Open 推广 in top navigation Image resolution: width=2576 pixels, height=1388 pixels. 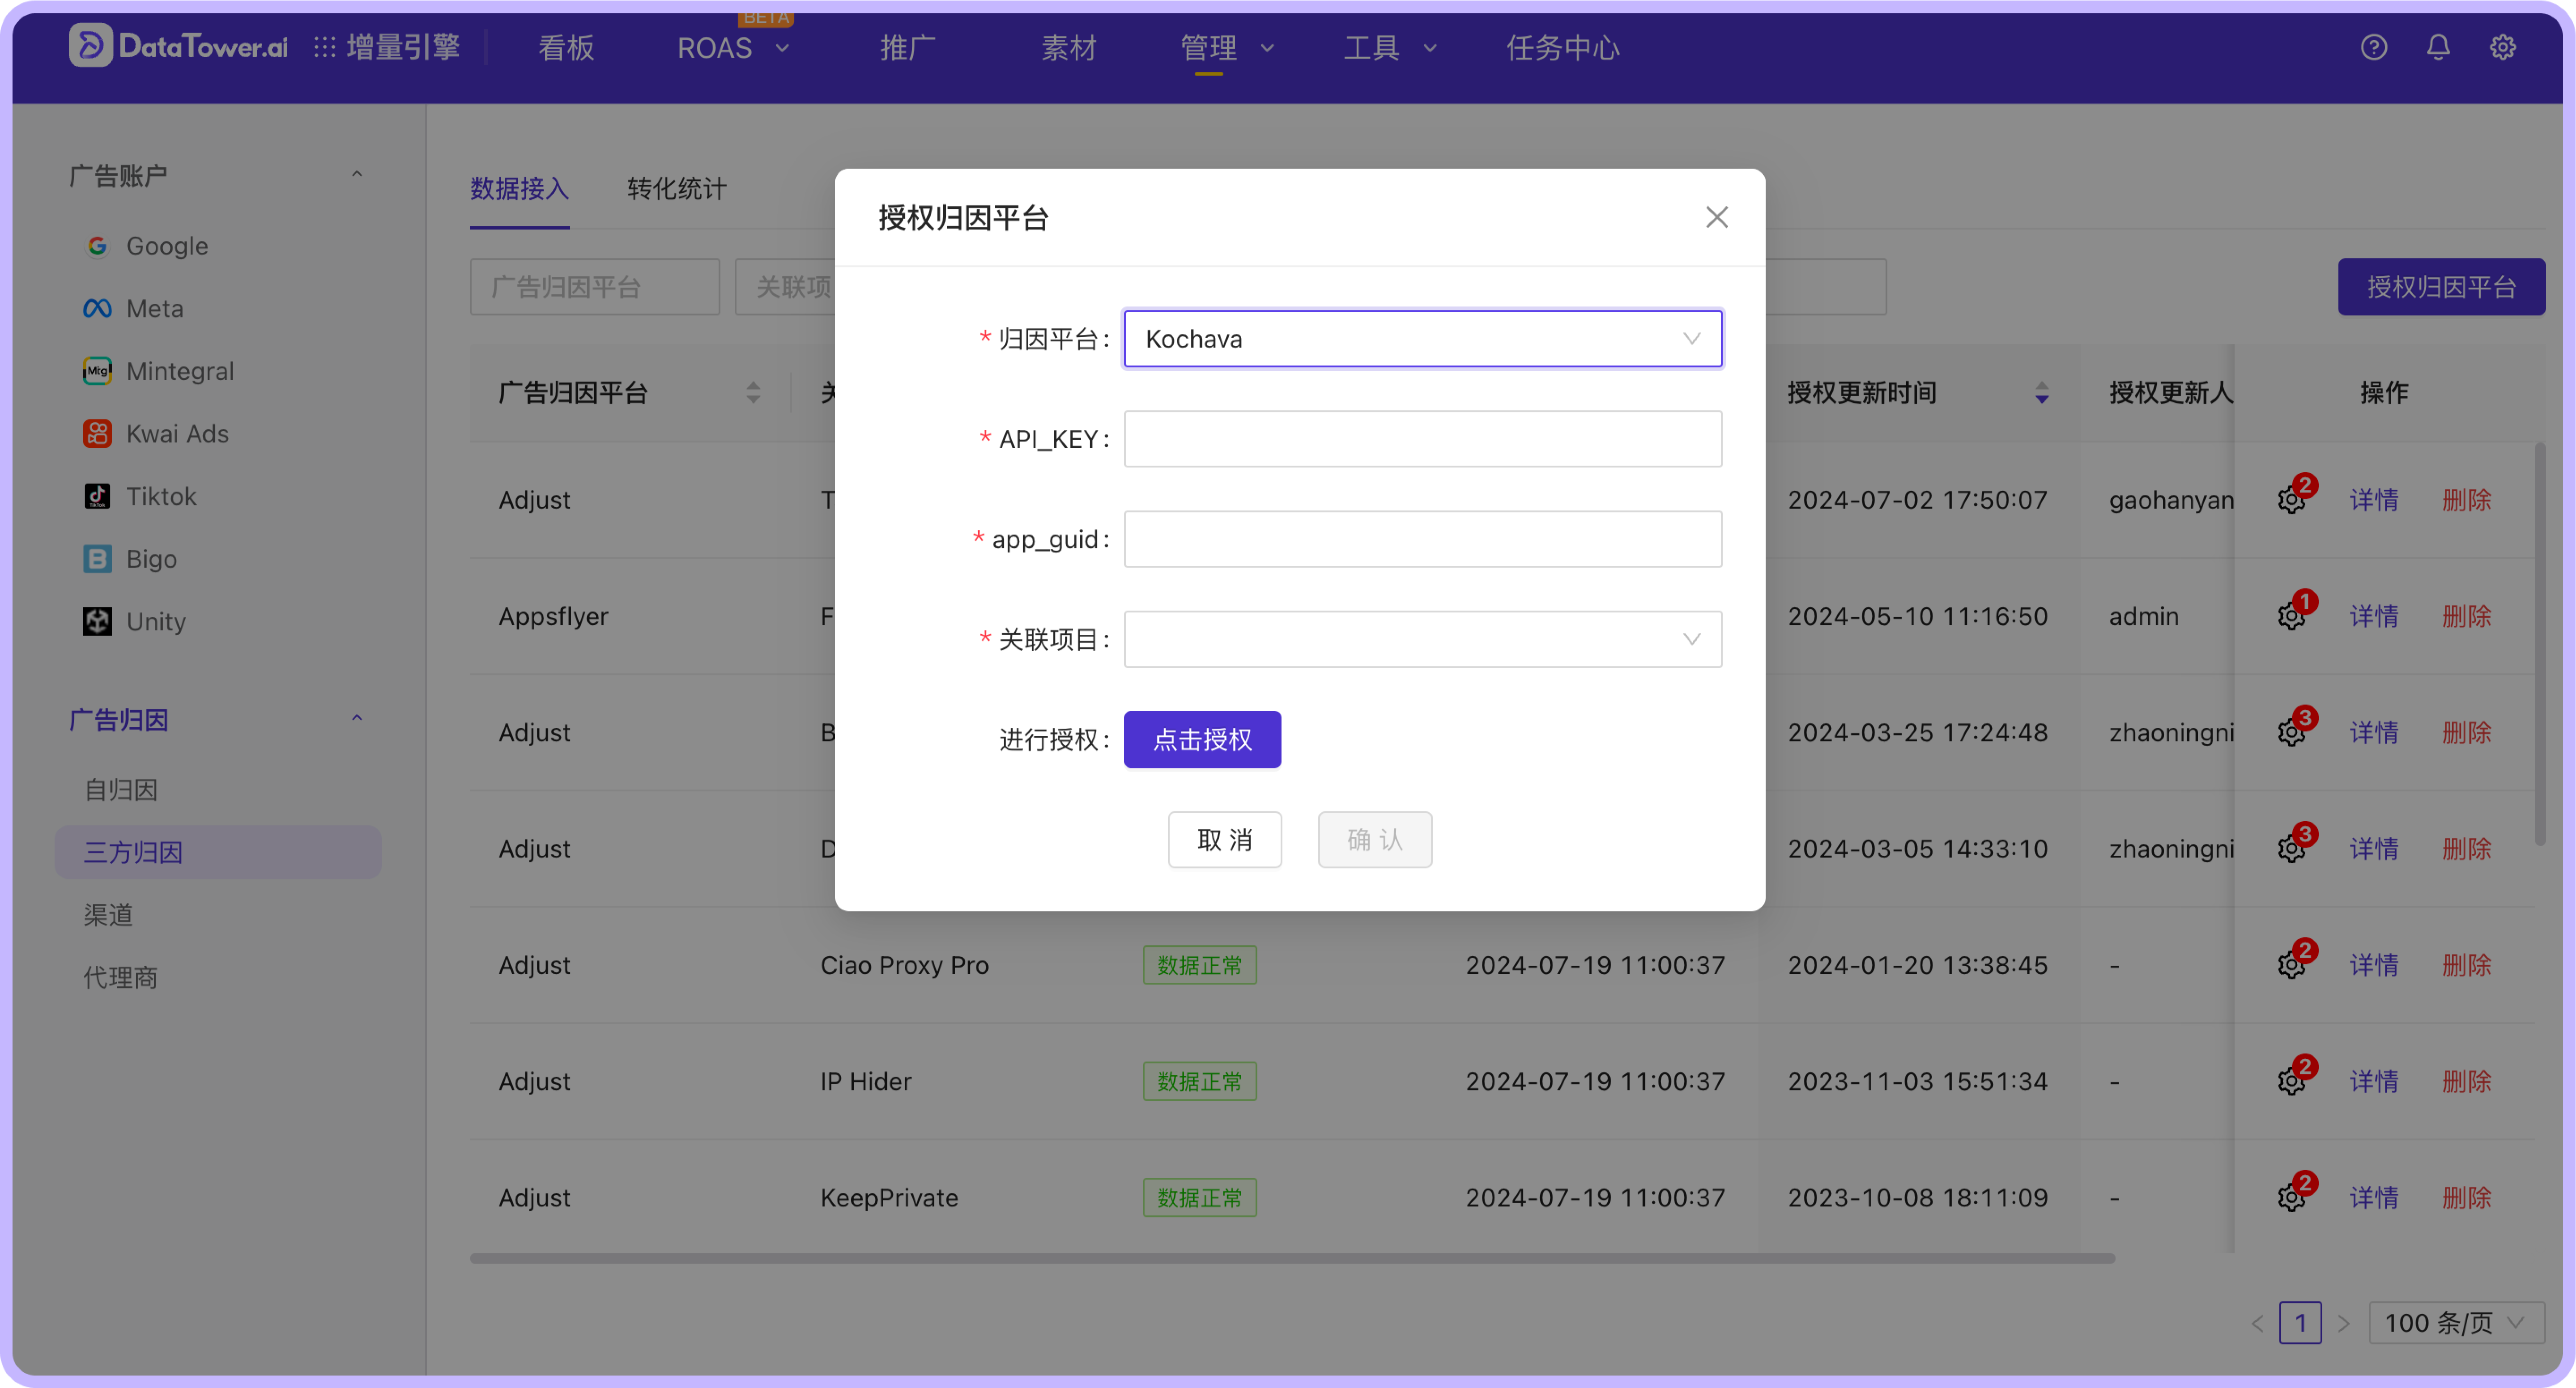pos(907,47)
